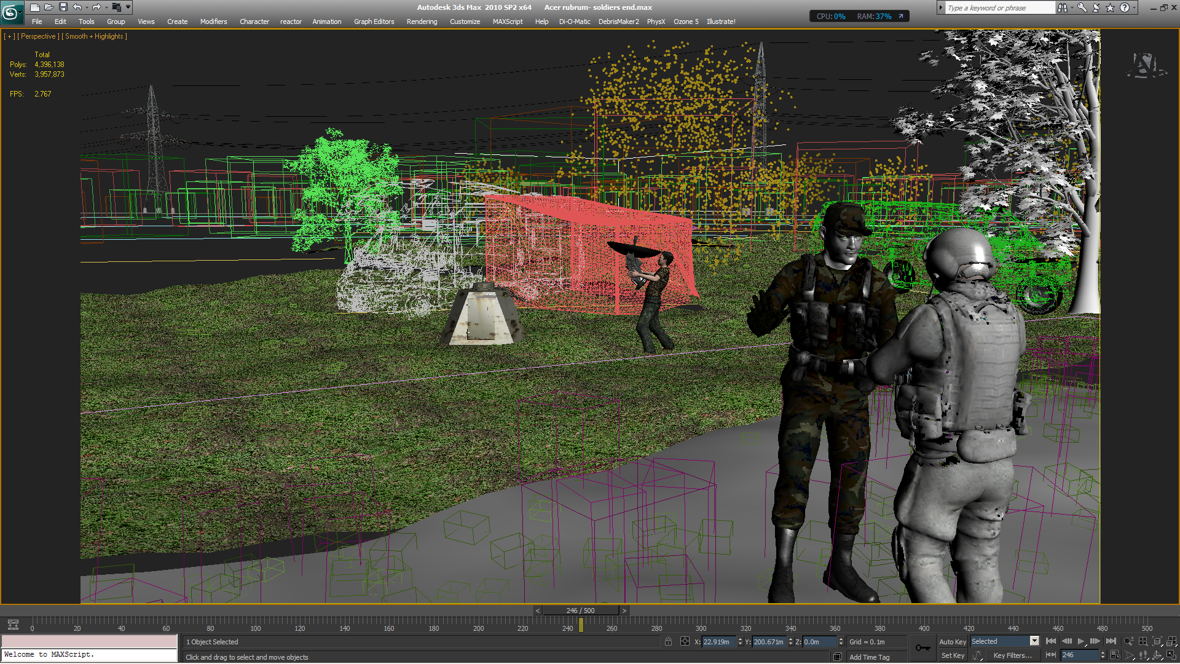Click the time slider showing 246 / 500
1180x664 pixels.
[580, 611]
